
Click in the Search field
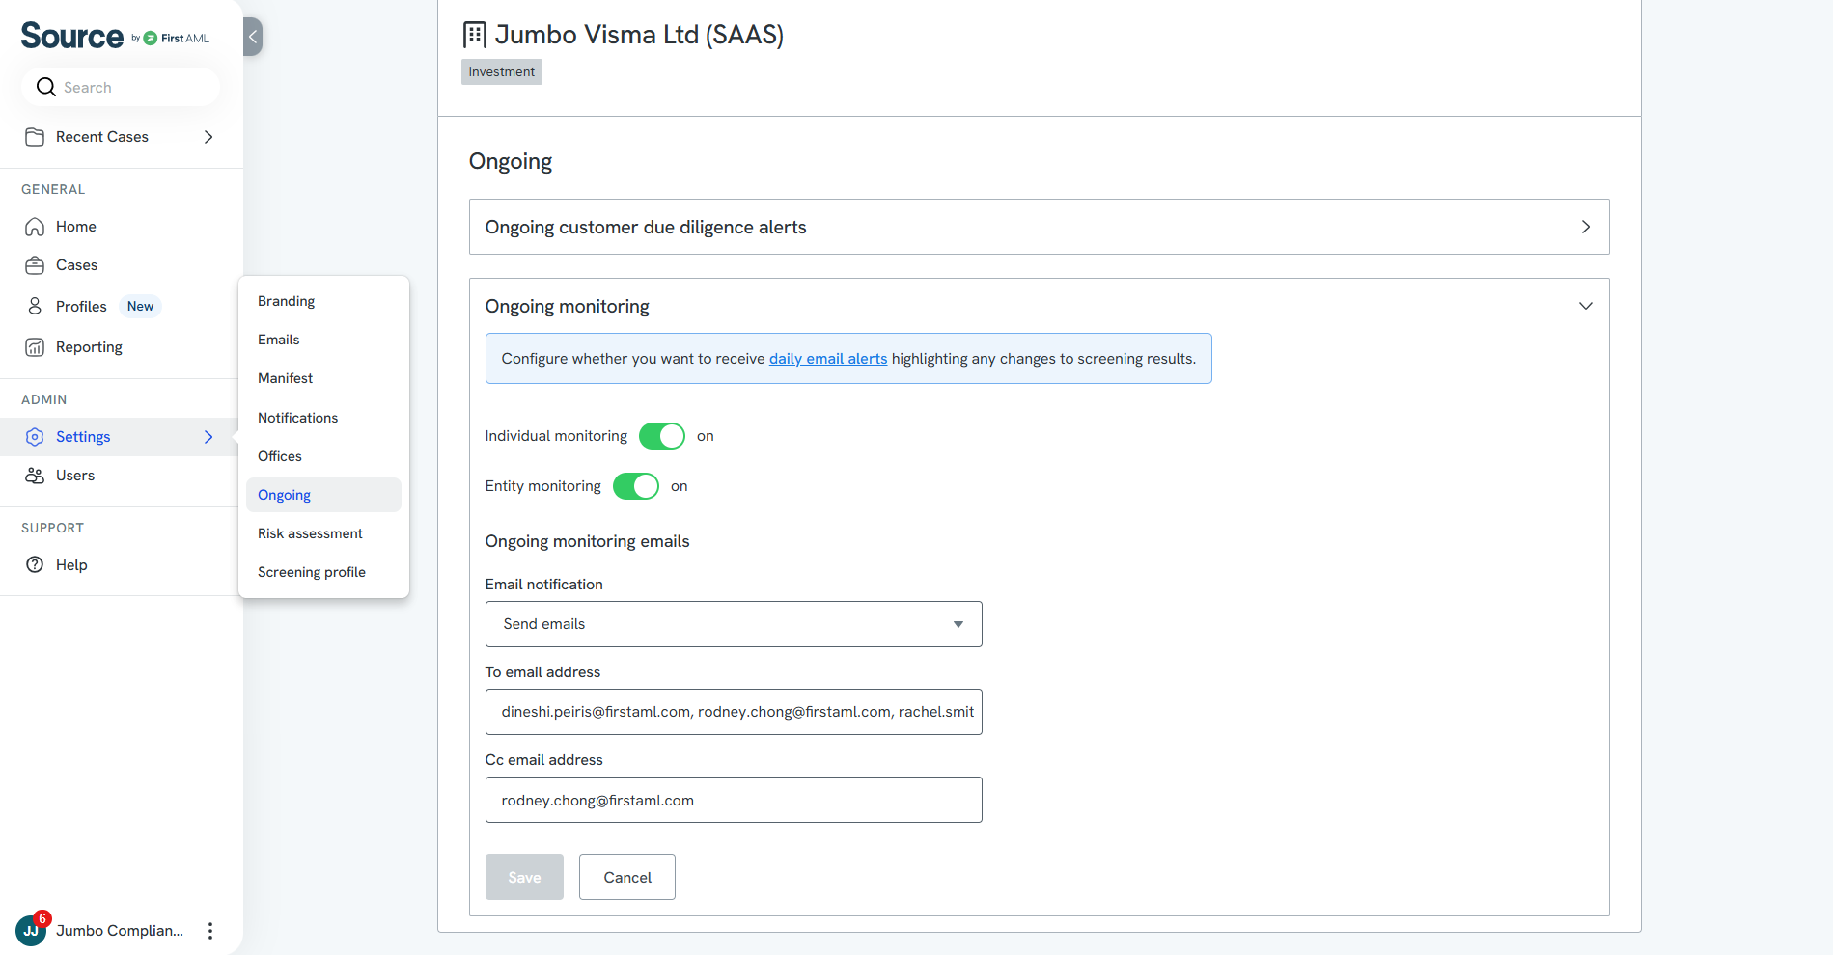(x=121, y=87)
